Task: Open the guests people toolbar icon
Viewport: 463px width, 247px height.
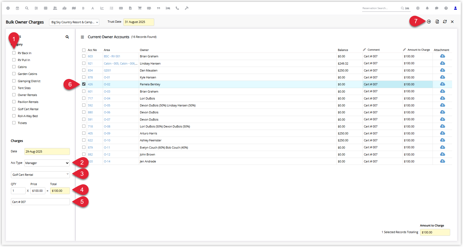Action: [55, 8]
